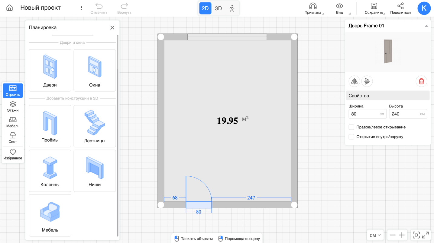
Task: Choose the Лестницы stairs category
Action: point(95,126)
